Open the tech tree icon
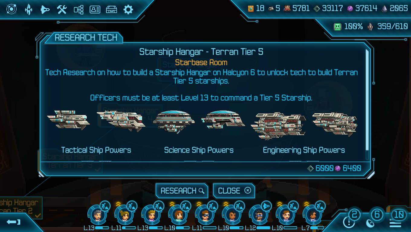The width and height of the screenshot is (411, 232). [x=79, y=10]
